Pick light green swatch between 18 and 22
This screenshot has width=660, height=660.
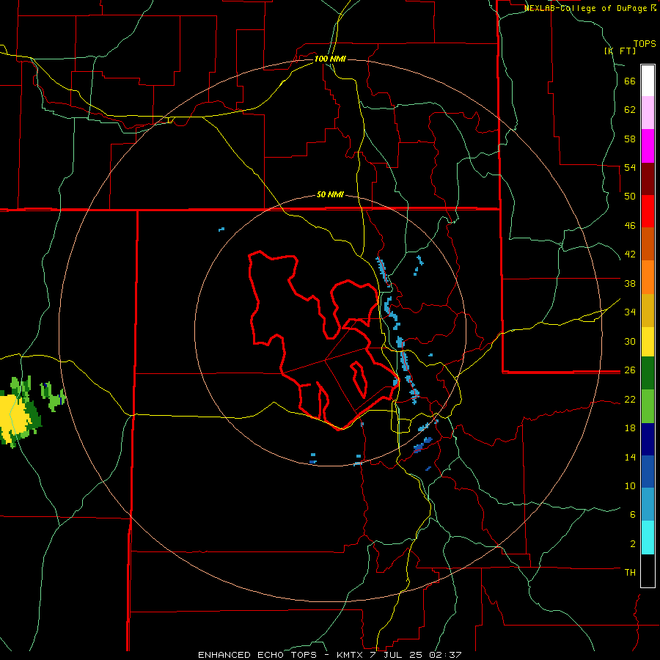click(x=648, y=406)
